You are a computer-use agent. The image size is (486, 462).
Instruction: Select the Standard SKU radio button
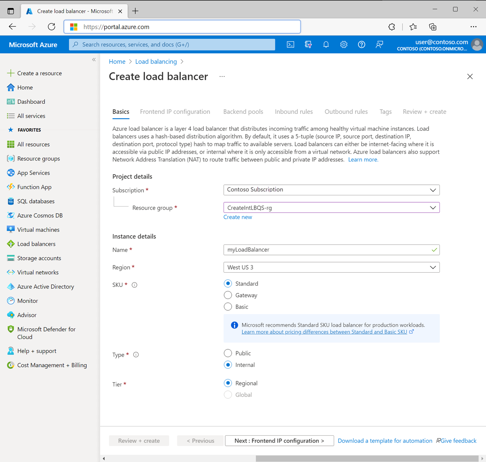228,284
